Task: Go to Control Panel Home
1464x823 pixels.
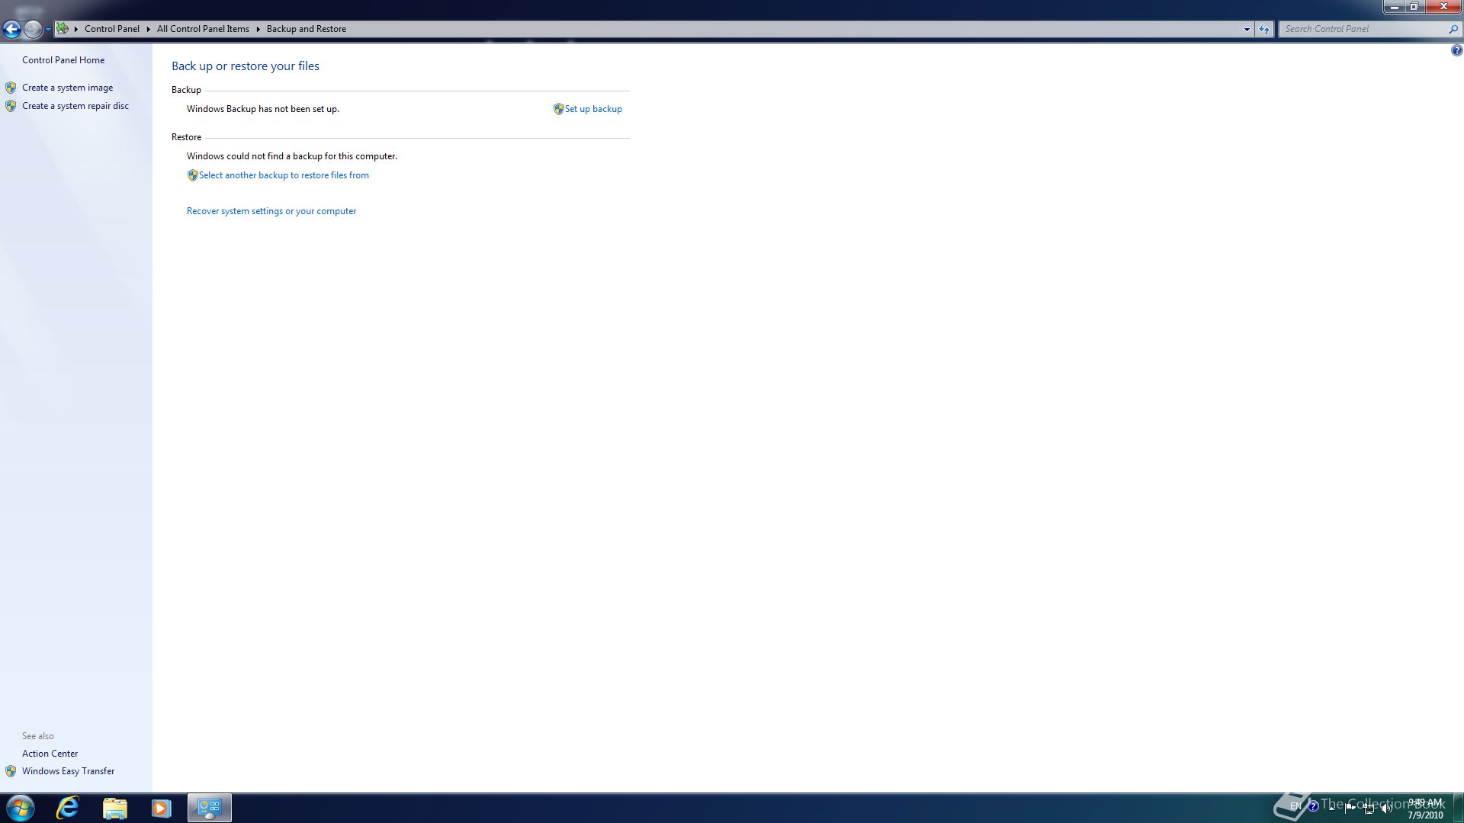Action: pos(63,60)
